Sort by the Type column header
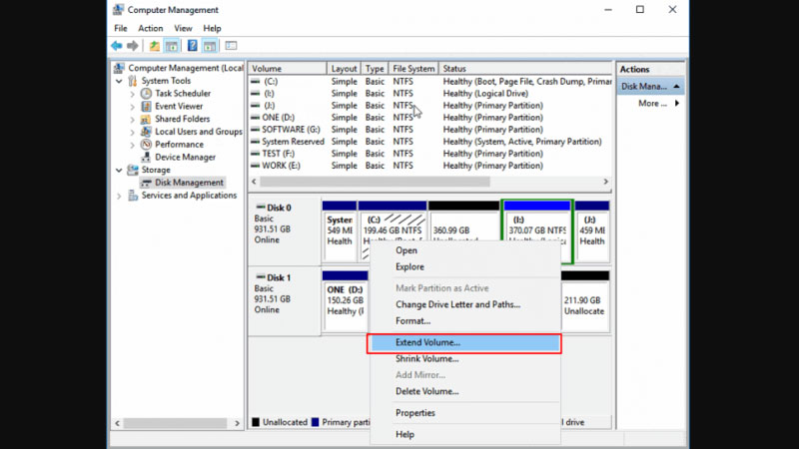The height and width of the screenshot is (449, 799). pos(375,68)
